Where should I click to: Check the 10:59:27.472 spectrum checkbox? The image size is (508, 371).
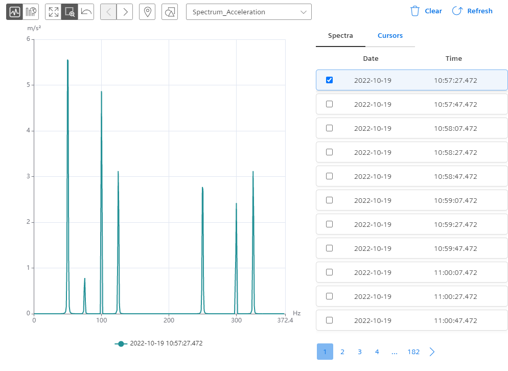point(329,224)
